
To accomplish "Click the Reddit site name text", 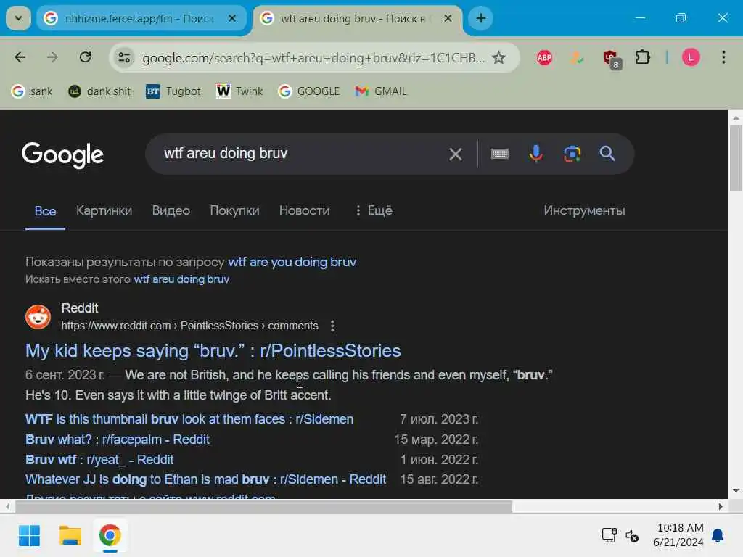I will click(80, 308).
